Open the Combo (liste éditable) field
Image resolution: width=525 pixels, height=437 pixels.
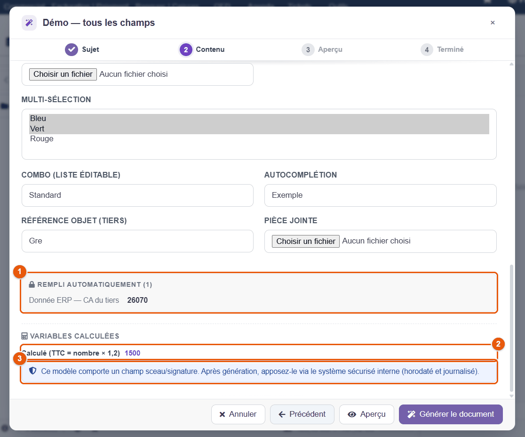(x=137, y=195)
